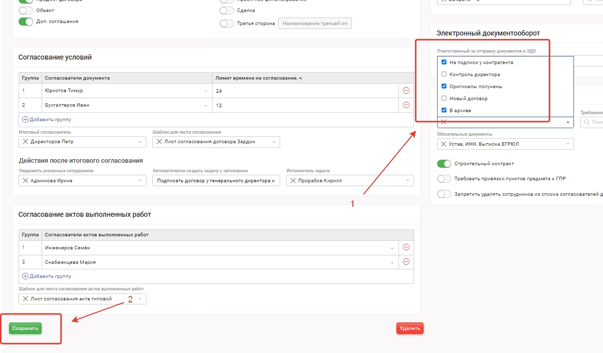Delete the Снабженцева Мария approver group
The height and width of the screenshot is (353, 603).
406,262
